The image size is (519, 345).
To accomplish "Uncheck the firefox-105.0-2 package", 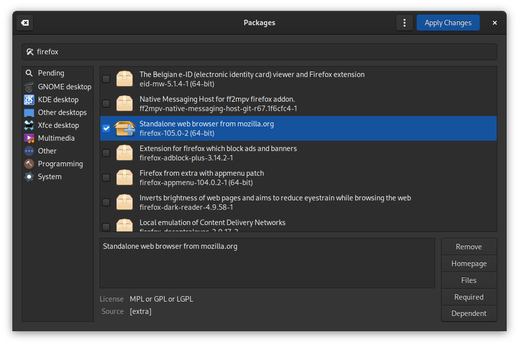I will (106, 128).
